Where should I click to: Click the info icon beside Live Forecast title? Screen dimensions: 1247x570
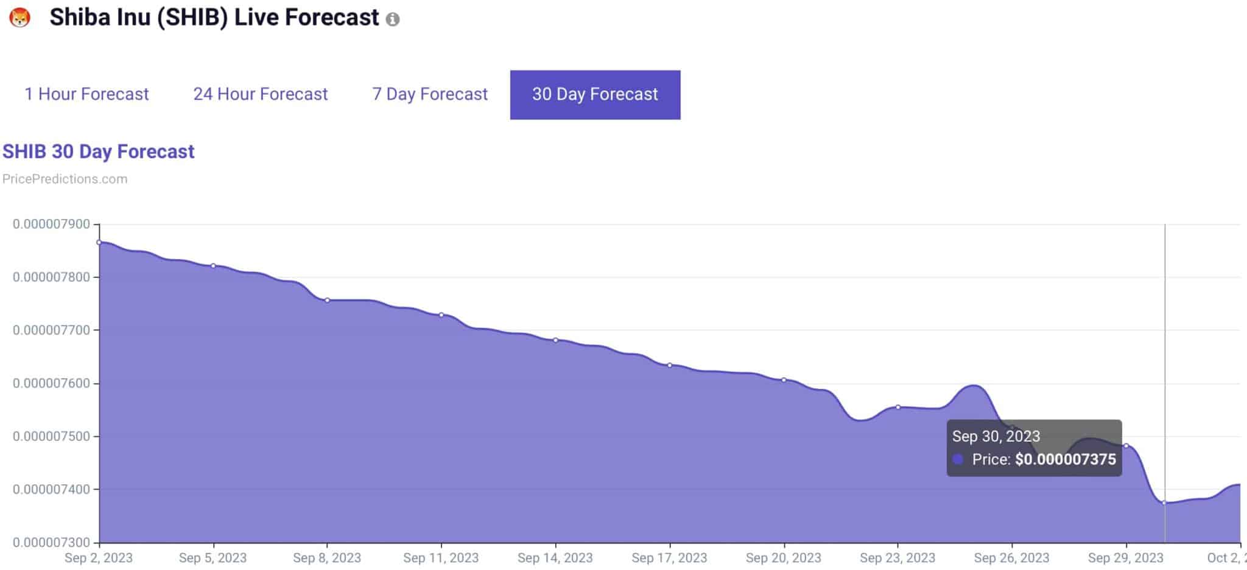[393, 19]
